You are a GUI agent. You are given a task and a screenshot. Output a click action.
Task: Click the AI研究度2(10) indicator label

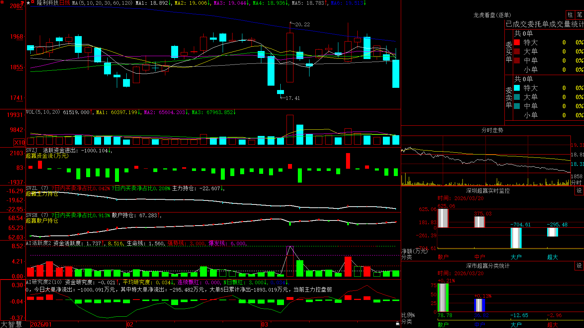(44, 282)
